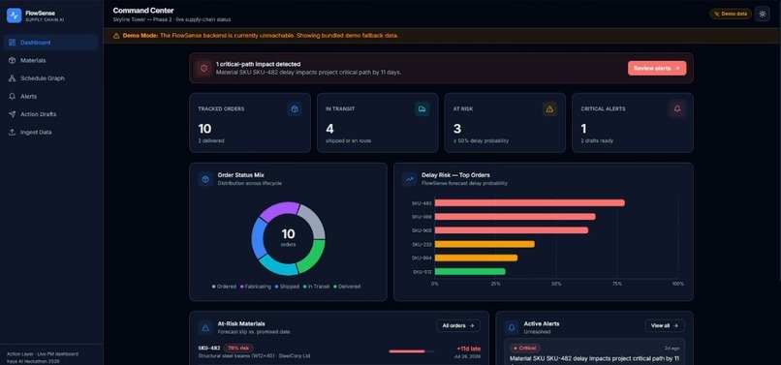Click the Delivered legend entry
Screen dimensions: 781x365
(347, 287)
